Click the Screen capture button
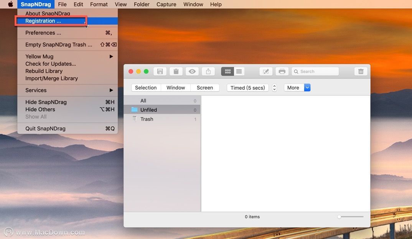Image resolution: width=412 pixels, height=239 pixels. coord(205,88)
